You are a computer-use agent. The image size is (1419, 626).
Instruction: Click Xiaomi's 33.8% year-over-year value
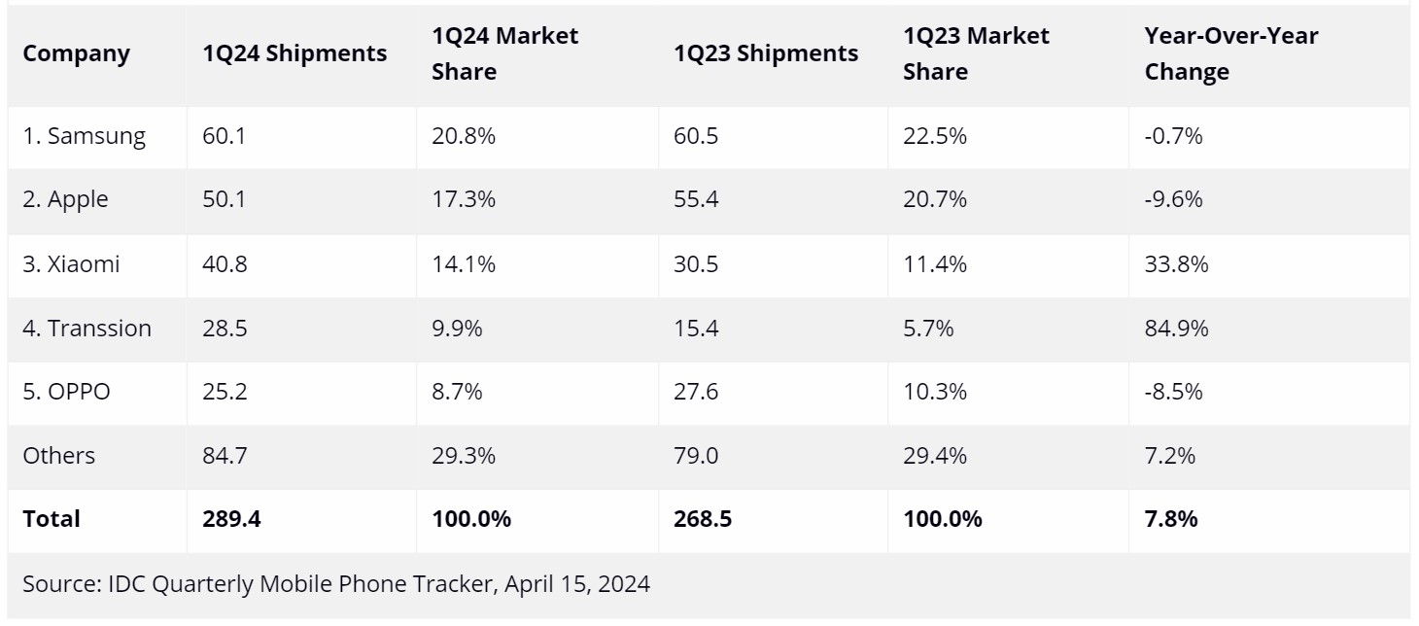pyautogui.click(x=1176, y=263)
